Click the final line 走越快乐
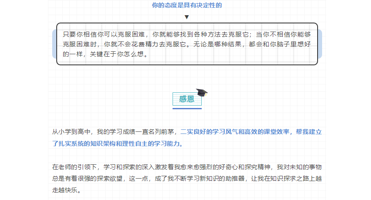This screenshot has height=200, width=371. 66,191
